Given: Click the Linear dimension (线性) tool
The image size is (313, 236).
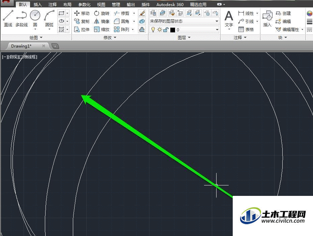Looking at the screenshot, I should point(246,13).
